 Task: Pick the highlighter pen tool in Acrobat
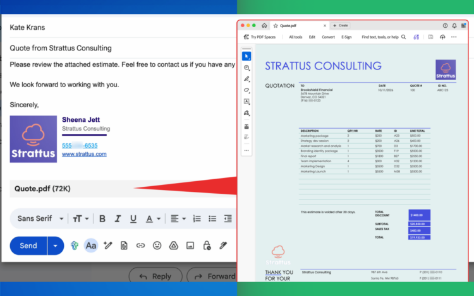click(246, 79)
